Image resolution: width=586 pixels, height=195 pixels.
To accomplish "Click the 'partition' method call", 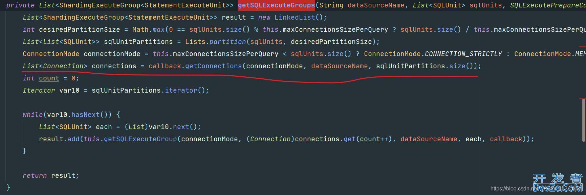I will click(x=227, y=42).
